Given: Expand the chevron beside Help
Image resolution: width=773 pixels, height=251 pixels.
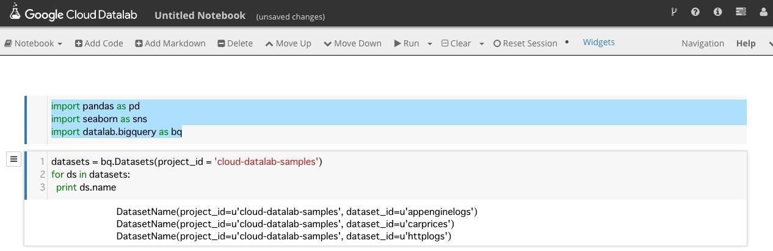Looking at the screenshot, I should [x=770, y=43].
